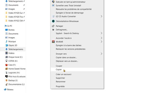Click the EZ CD Audio Converter icon

pyautogui.click(x=53, y=16)
